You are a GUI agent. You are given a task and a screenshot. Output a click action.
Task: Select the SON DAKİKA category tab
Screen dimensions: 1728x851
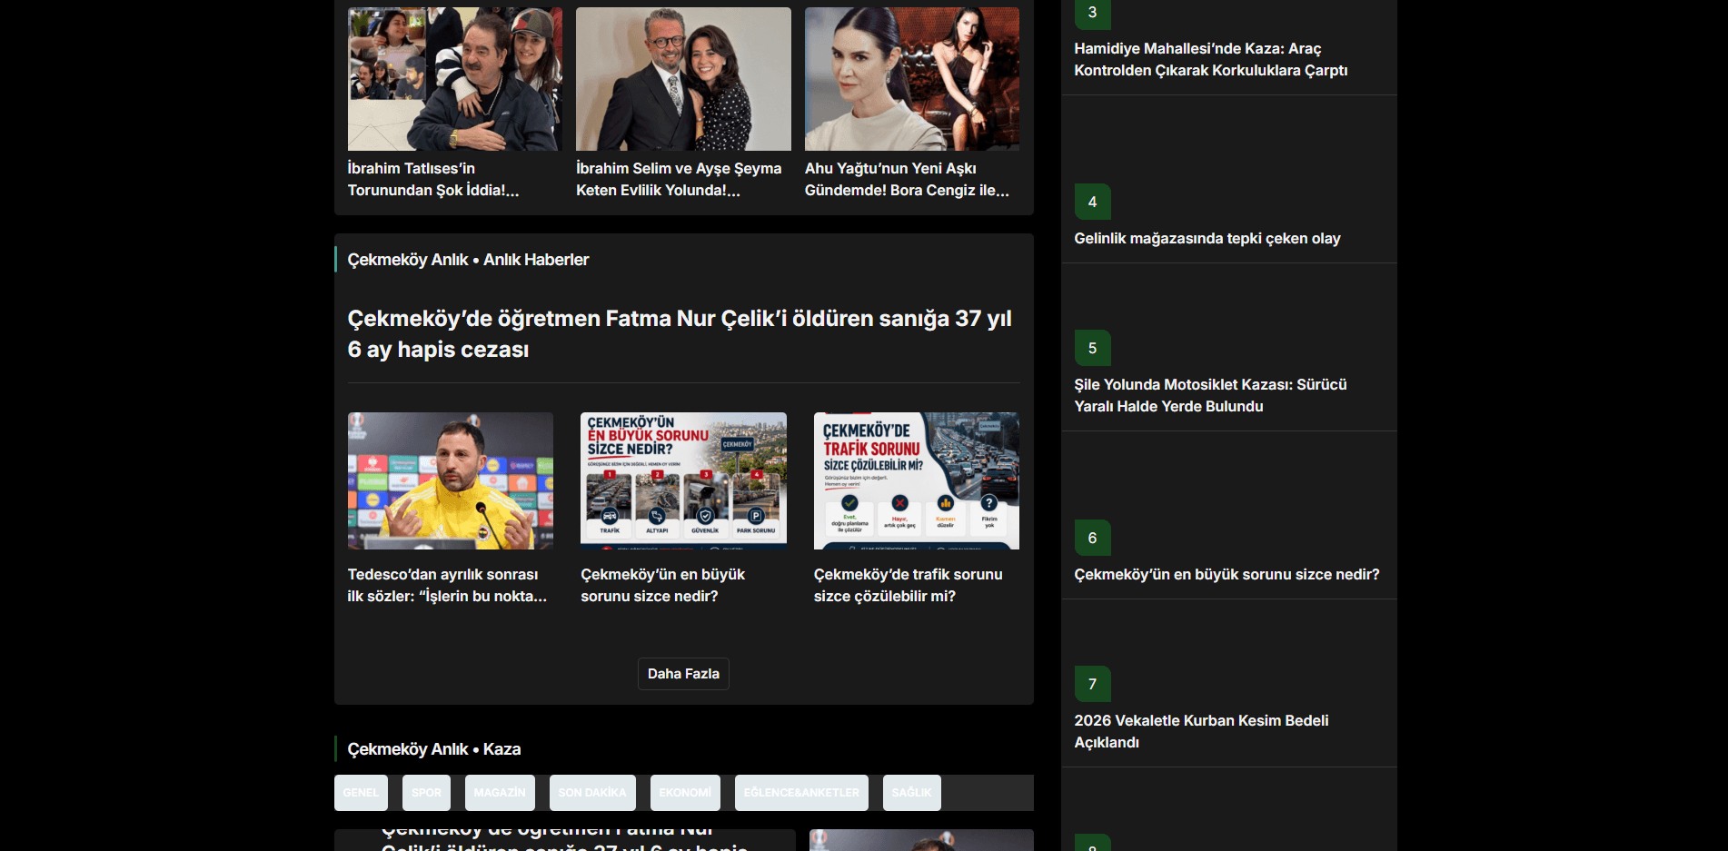click(x=592, y=793)
